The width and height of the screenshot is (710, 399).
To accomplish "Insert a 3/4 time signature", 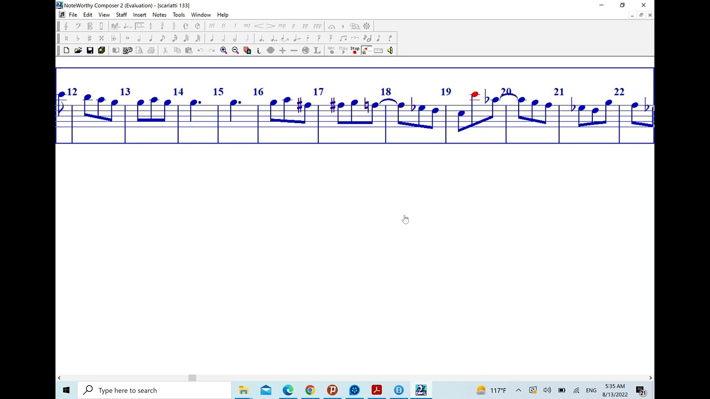I will point(162,26).
